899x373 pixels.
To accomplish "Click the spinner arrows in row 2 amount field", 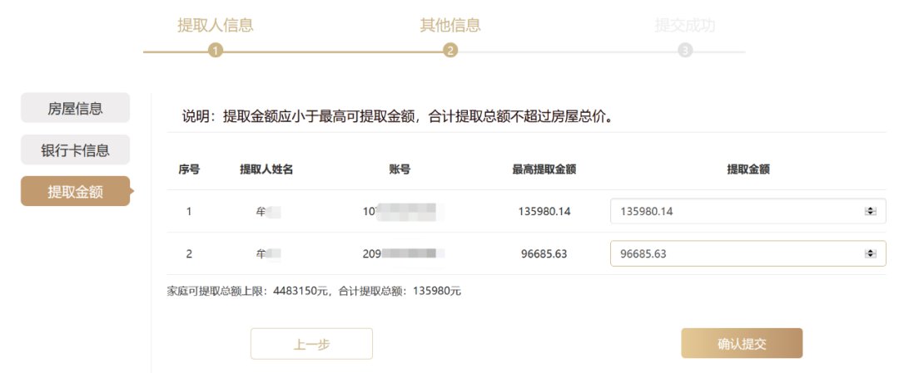I will (x=871, y=253).
